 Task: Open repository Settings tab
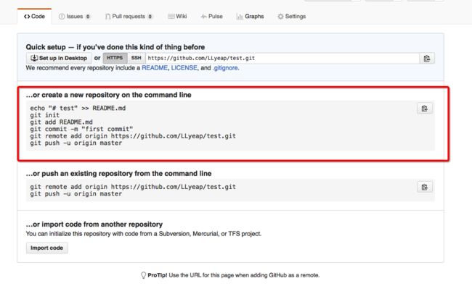(x=291, y=17)
